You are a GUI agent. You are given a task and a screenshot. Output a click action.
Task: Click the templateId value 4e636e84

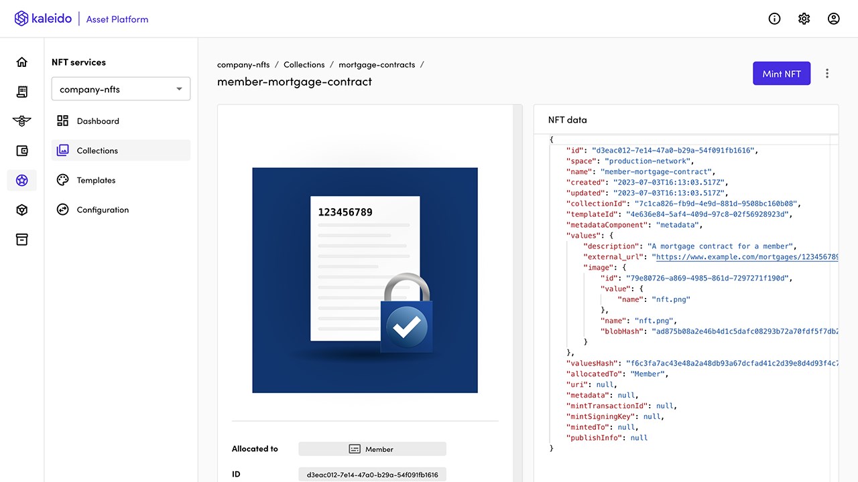tap(707, 214)
